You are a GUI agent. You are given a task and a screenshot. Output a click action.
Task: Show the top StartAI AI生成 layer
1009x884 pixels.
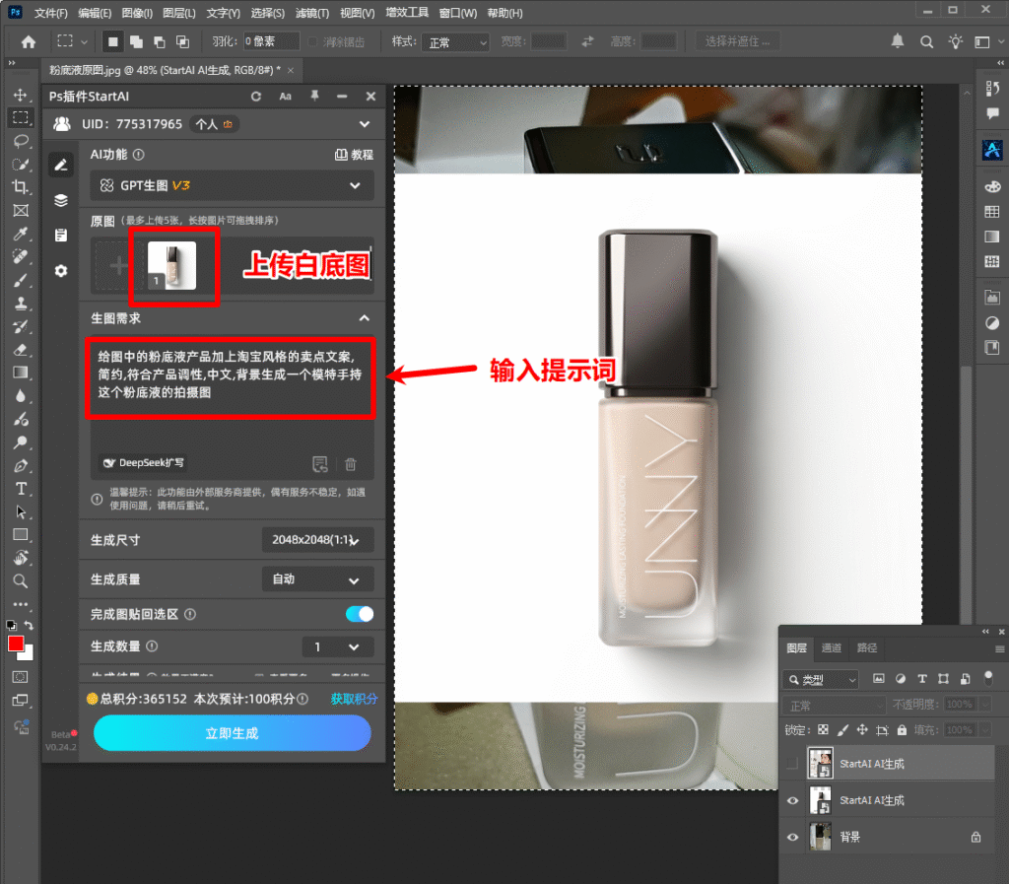pyautogui.click(x=792, y=763)
